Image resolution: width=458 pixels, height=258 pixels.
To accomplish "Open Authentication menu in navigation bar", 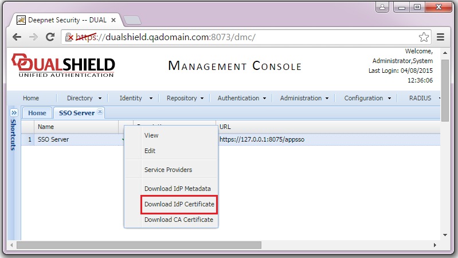I will coord(242,98).
